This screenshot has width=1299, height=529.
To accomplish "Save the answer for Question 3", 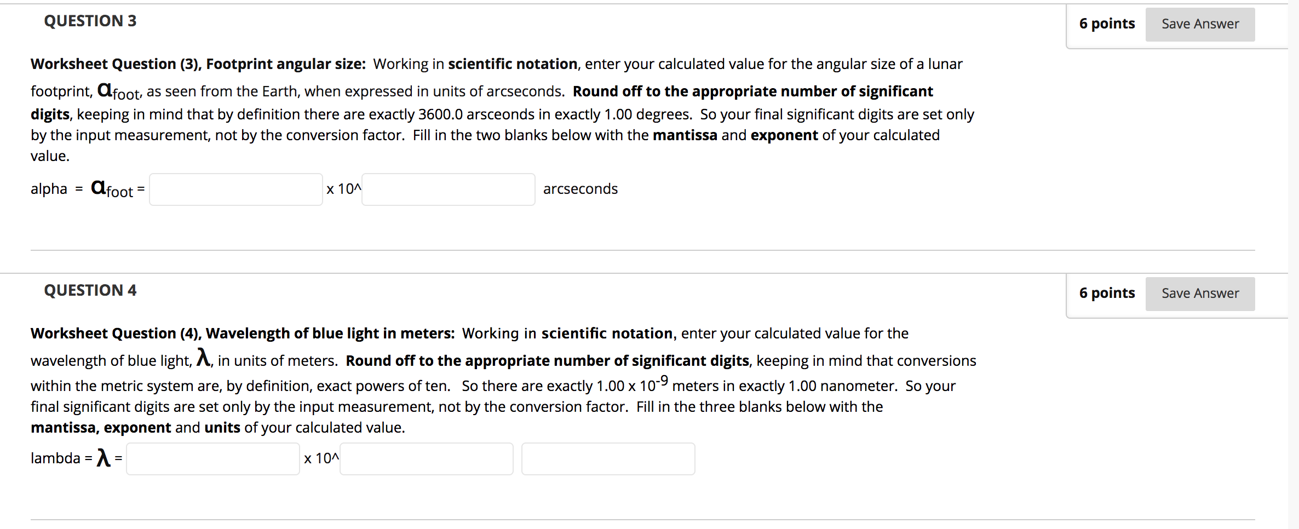I will click(x=1200, y=24).
